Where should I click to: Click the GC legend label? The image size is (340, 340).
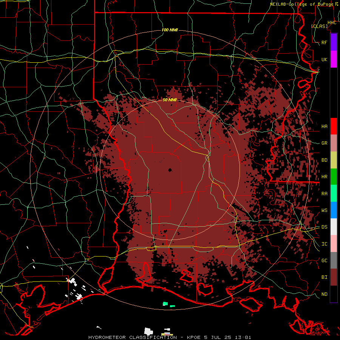[x=325, y=260]
